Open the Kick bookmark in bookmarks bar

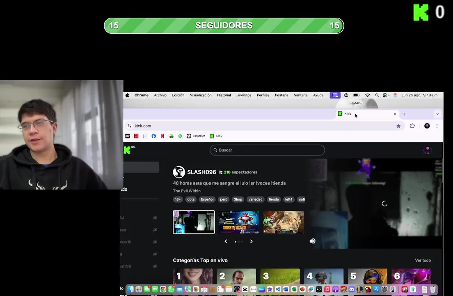(x=216, y=136)
